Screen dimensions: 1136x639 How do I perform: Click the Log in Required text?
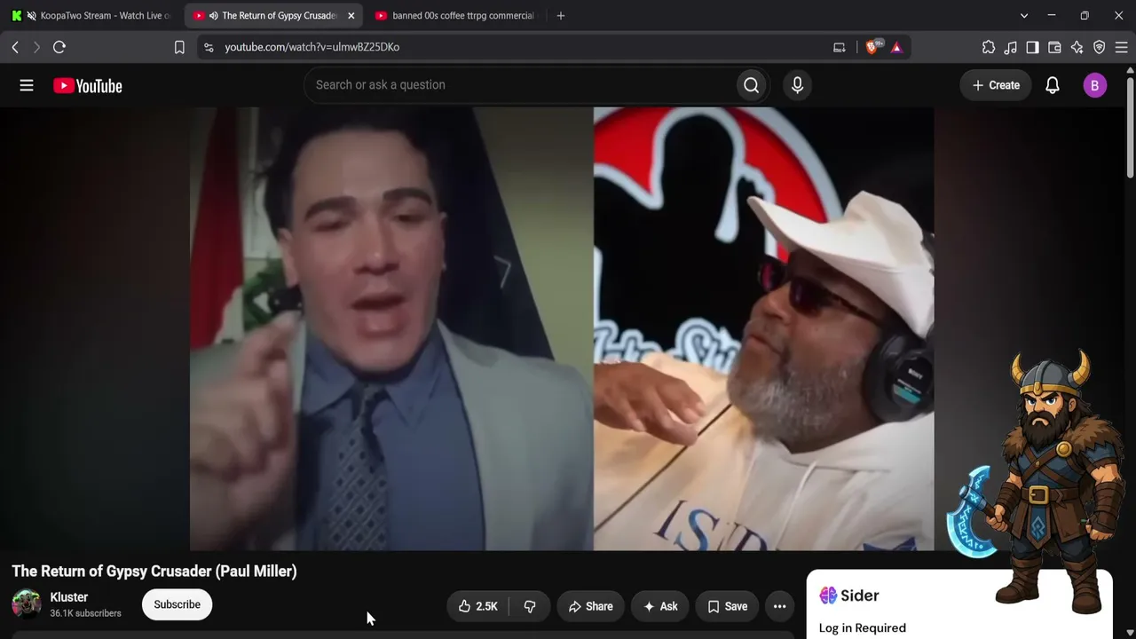[863, 627]
